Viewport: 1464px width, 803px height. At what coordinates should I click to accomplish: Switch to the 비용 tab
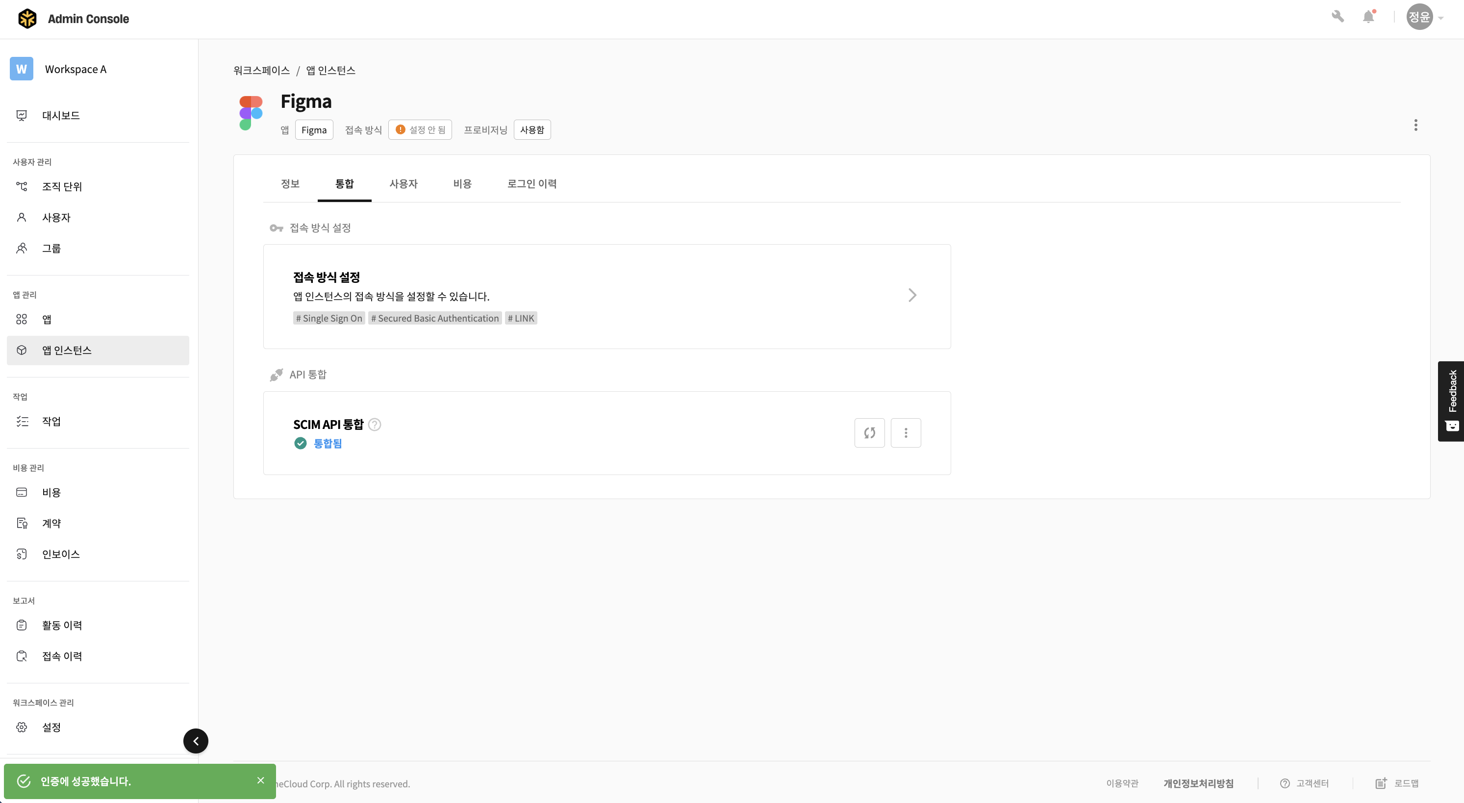pos(463,183)
